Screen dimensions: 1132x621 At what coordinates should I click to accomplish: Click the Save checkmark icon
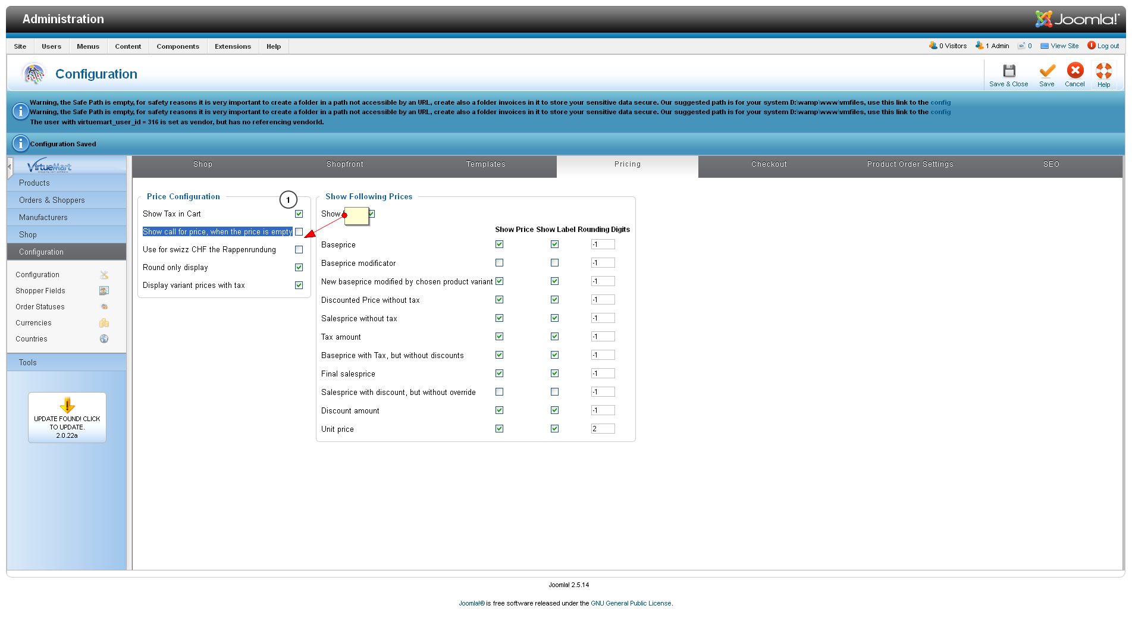point(1047,71)
